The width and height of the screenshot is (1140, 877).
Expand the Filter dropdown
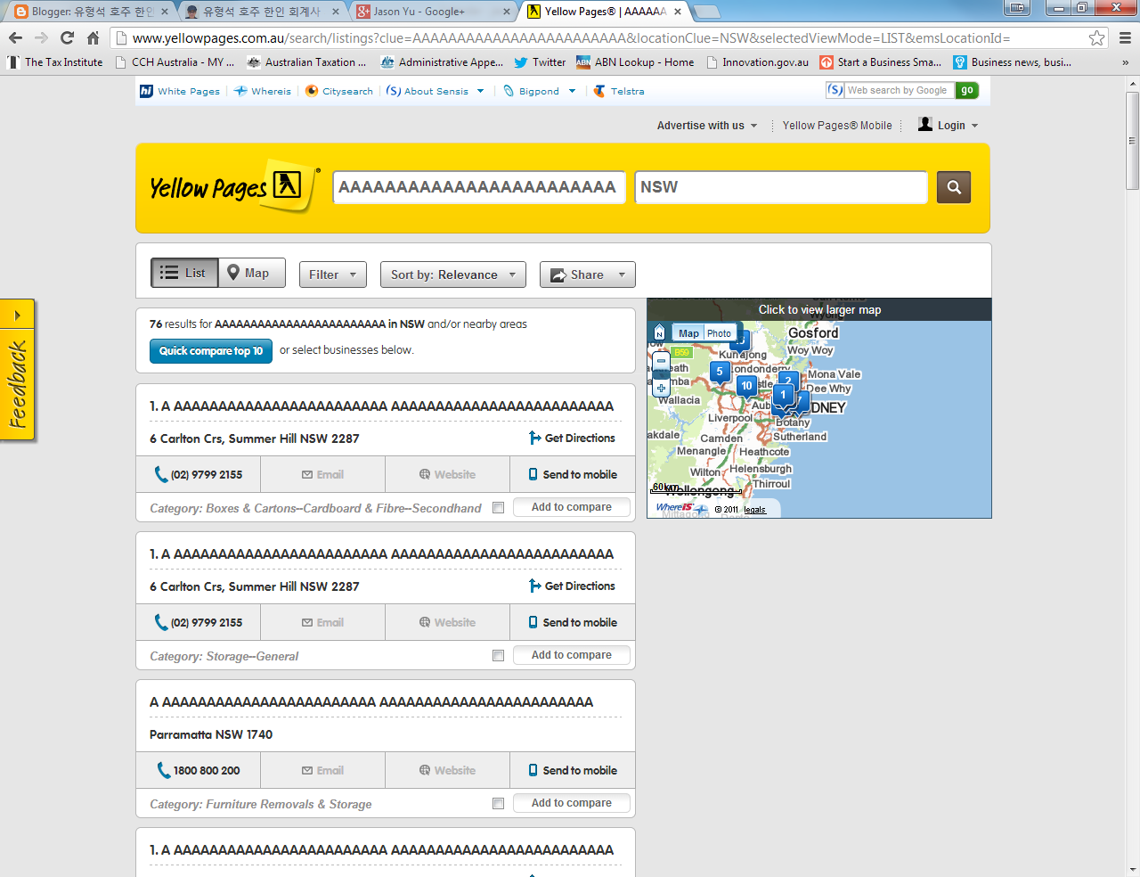click(332, 275)
